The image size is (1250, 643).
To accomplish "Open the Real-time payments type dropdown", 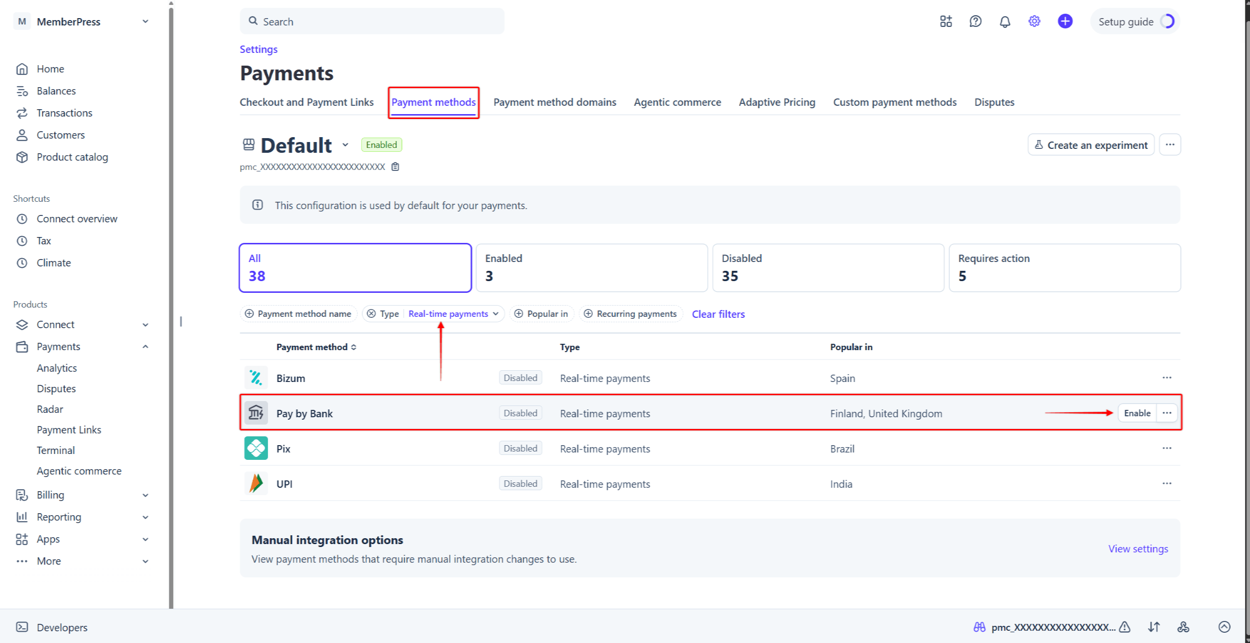I will point(453,314).
